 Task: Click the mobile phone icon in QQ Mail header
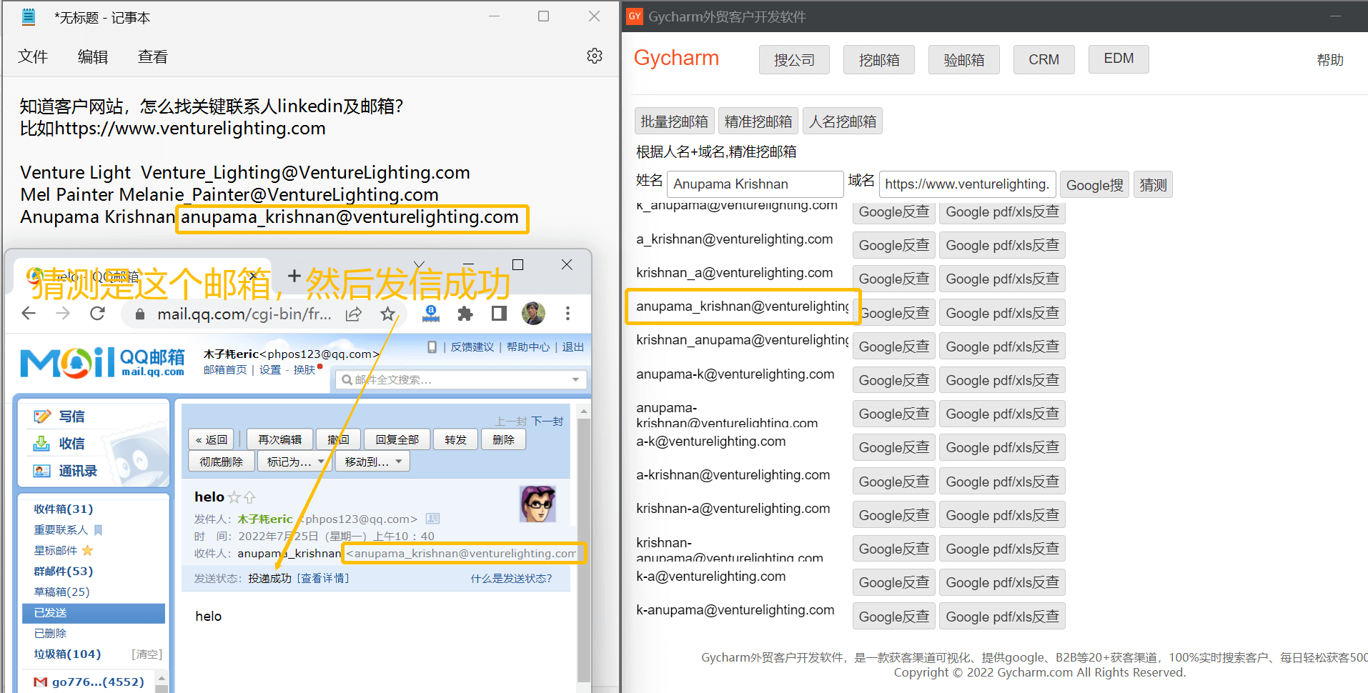(432, 346)
